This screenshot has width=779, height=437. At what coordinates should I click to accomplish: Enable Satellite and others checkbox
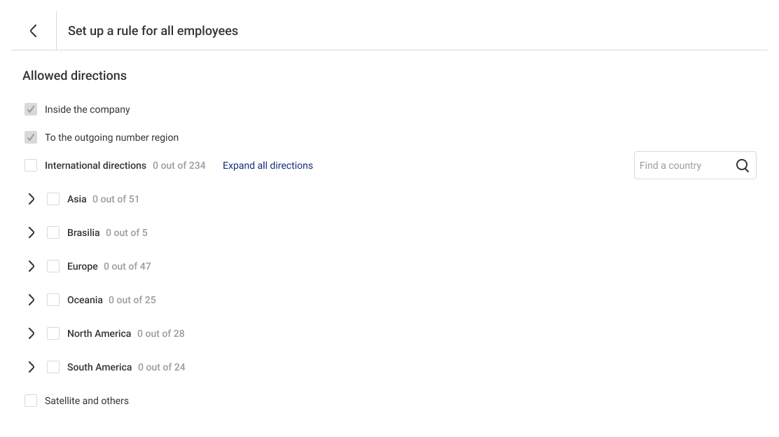(x=31, y=401)
